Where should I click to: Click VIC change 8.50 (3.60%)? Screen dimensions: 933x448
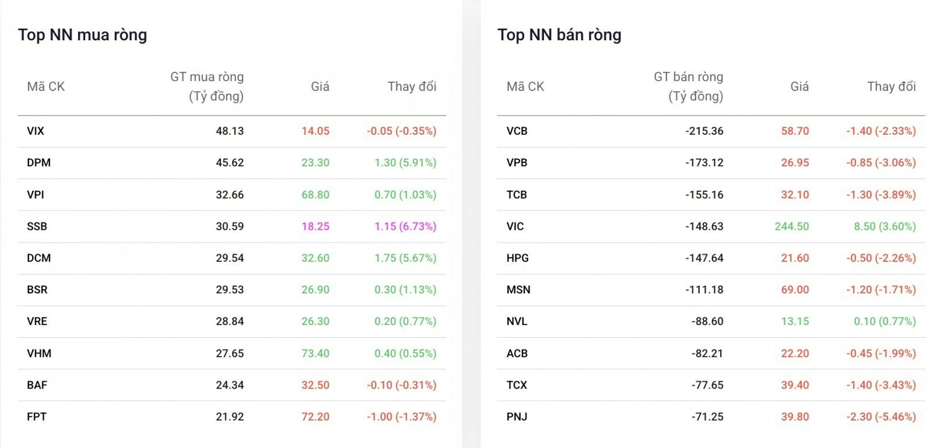click(x=885, y=226)
